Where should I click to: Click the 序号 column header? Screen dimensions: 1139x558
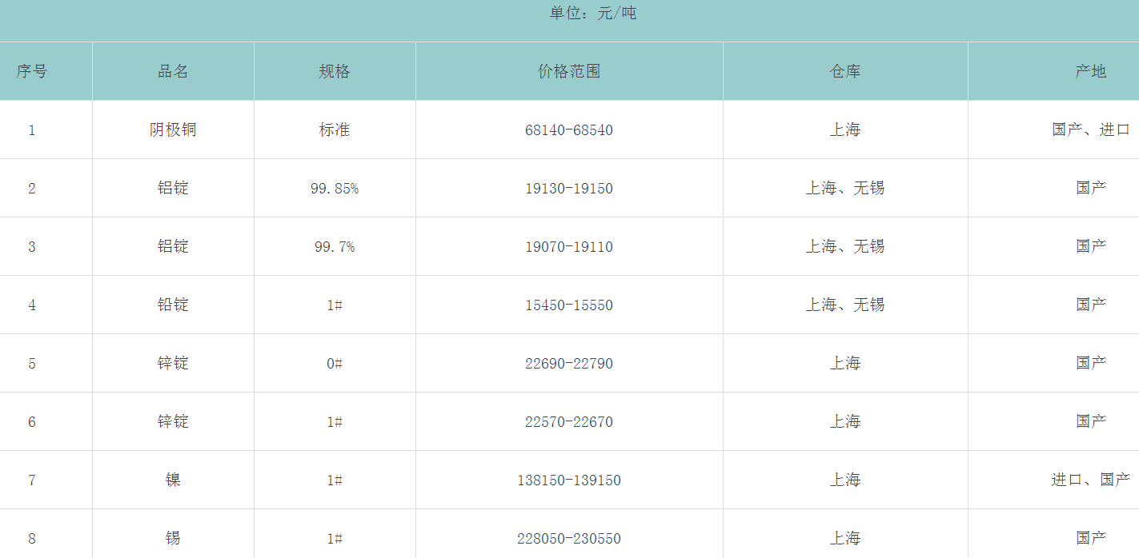[x=32, y=71]
